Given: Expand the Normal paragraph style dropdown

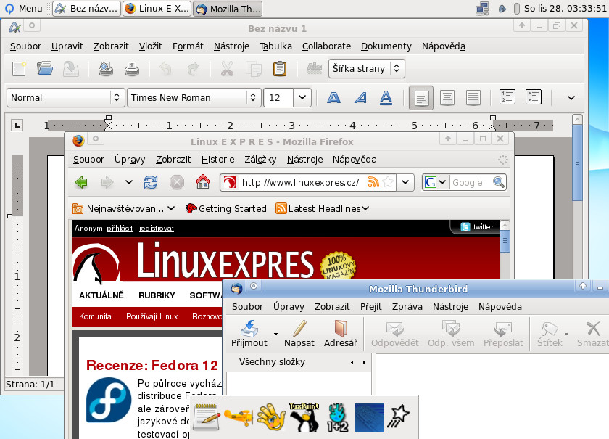Looking at the screenshot, I should [117, 97].
